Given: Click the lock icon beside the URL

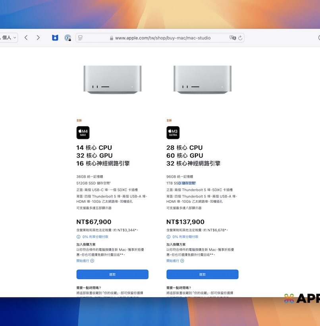Looking at the screenshot, I should (112, 38).
